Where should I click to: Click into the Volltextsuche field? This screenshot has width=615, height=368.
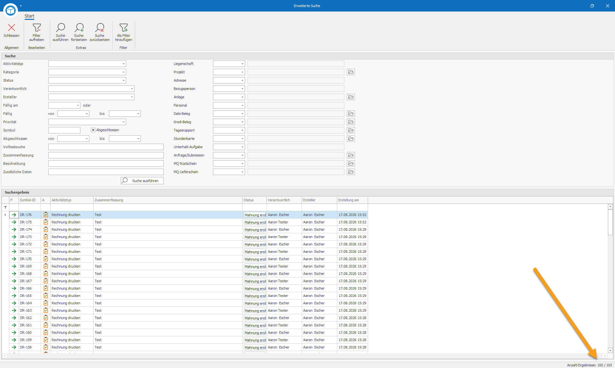coord(106,147)
